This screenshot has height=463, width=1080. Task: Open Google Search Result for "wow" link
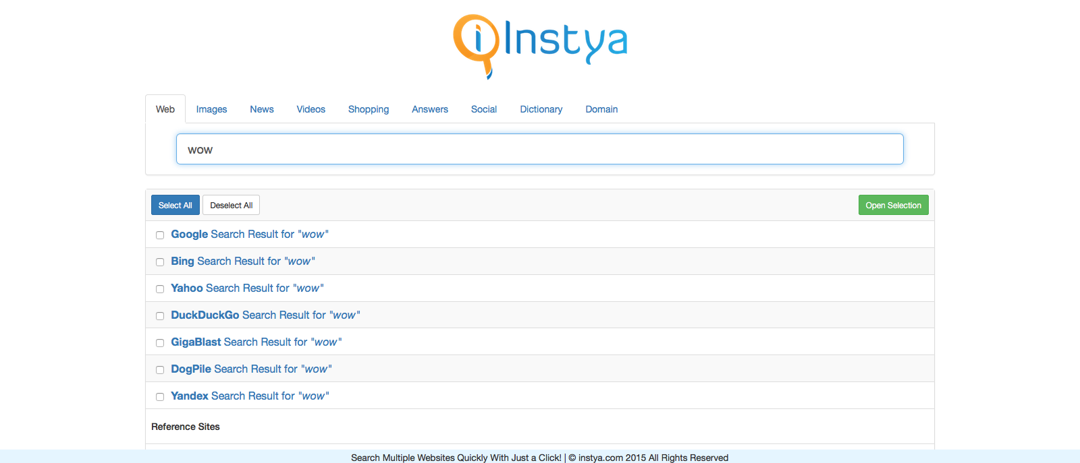tap(250, 234)
